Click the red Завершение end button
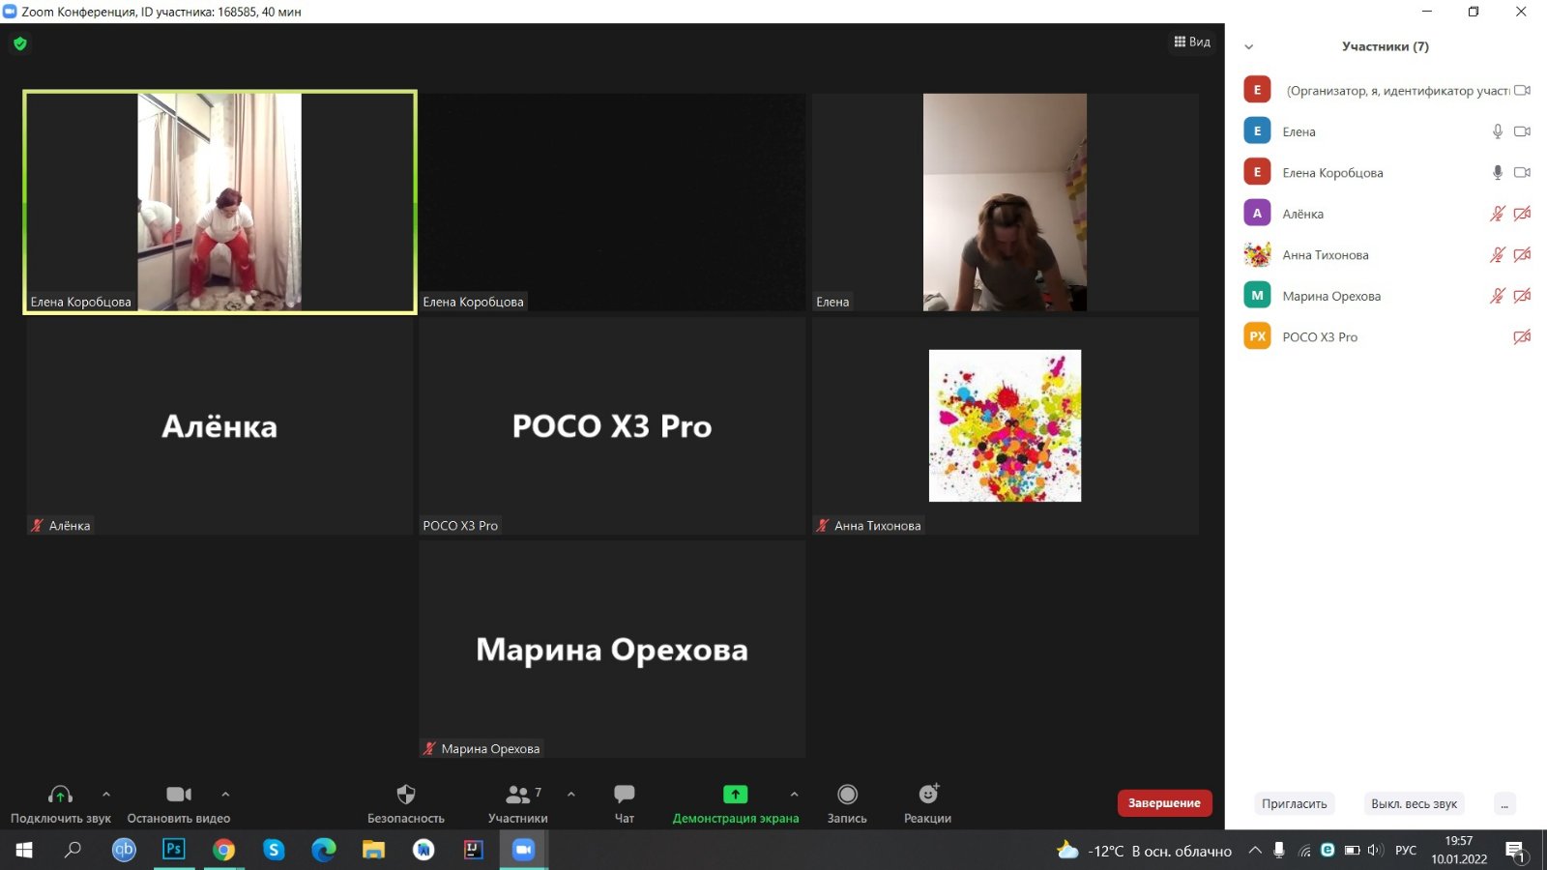The height and width of the screenshot is (870, 1547). click(1164, 803)
